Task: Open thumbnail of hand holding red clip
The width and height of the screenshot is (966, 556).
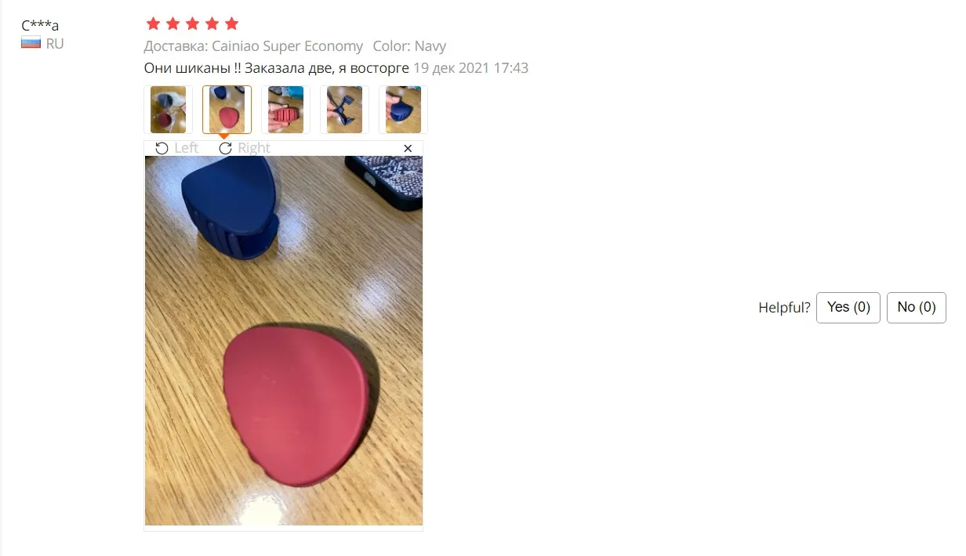Action: [x=285, y=110]
